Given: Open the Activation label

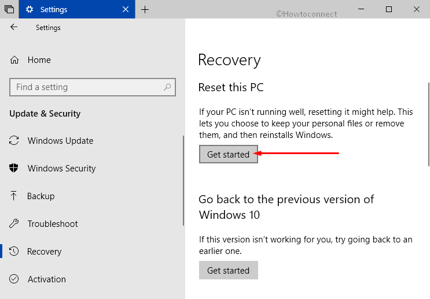Looking at the screenshot, I should [x=47, y=279].
